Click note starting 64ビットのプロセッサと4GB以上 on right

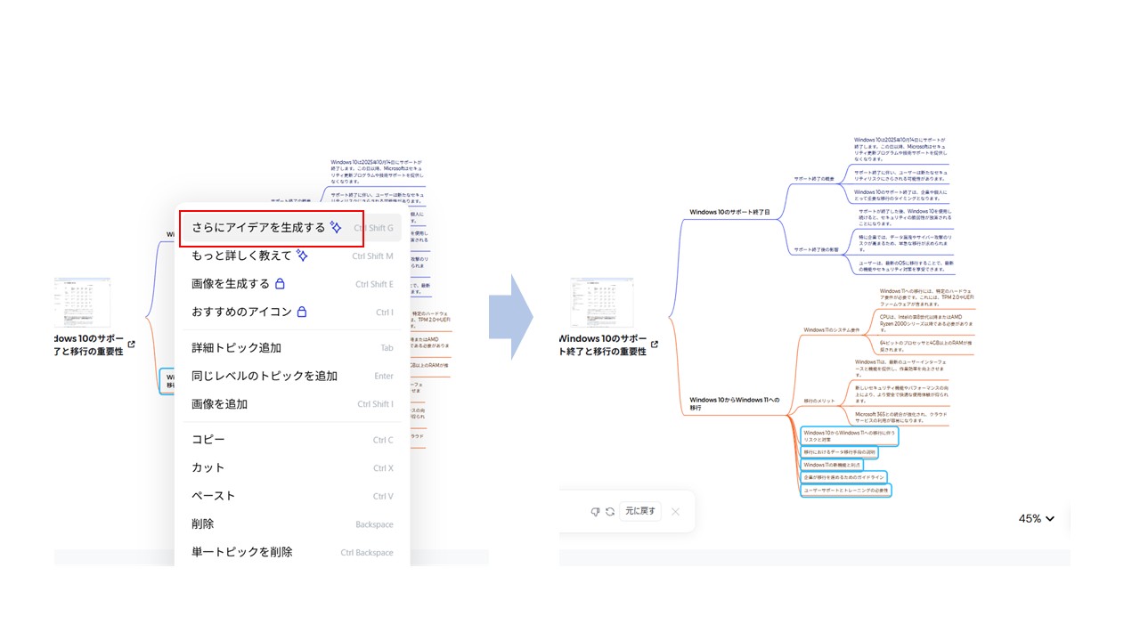pyautogui.click(x=927, y=345)
